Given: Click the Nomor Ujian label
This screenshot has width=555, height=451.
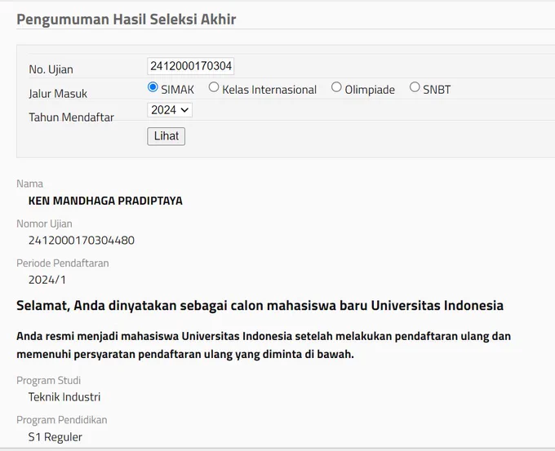Looking at the screenshot, I should click(44, 223).
